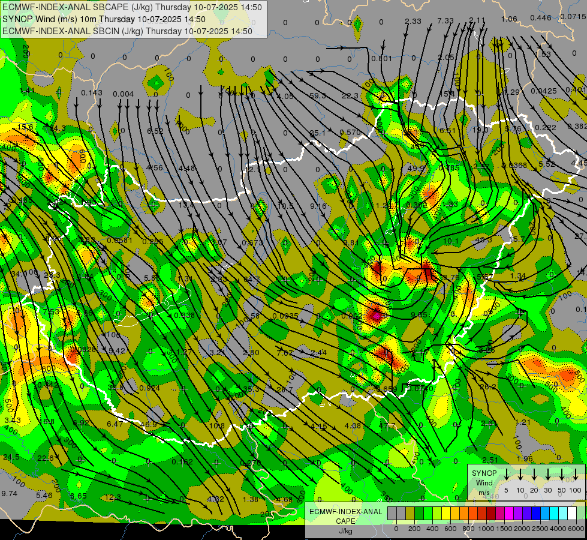The image size is (587, 540).
Task: Click the '0.638' value on map
Action: pos(185,315)
